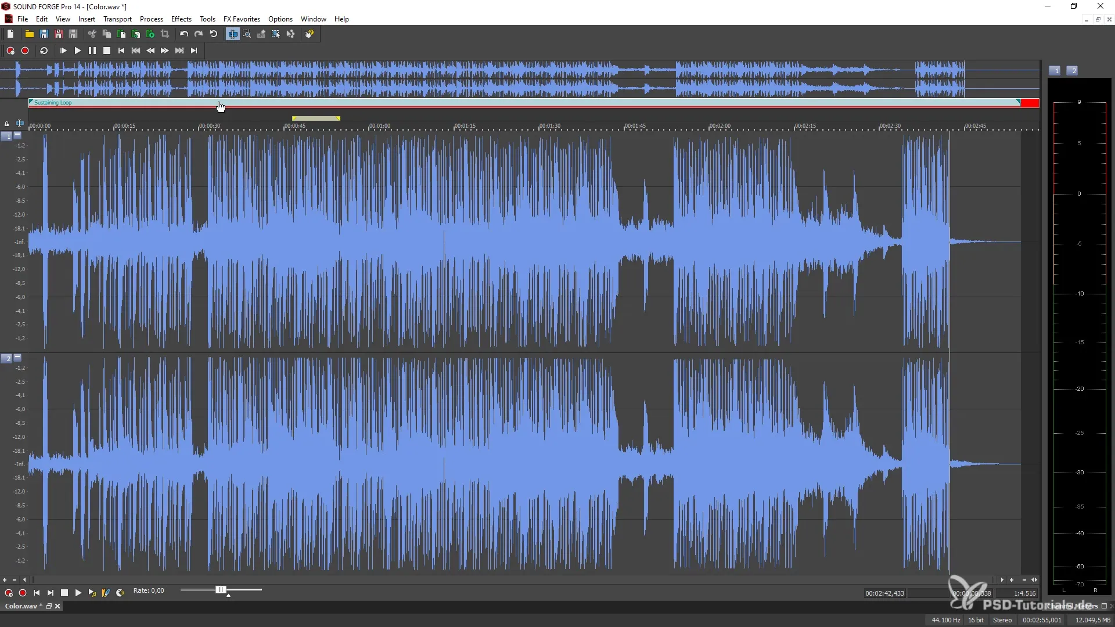This screenshot has height=627, width=1115.
Task: Toggle the lock icon beside the time ruler
Action: click(x=6, y=124)
